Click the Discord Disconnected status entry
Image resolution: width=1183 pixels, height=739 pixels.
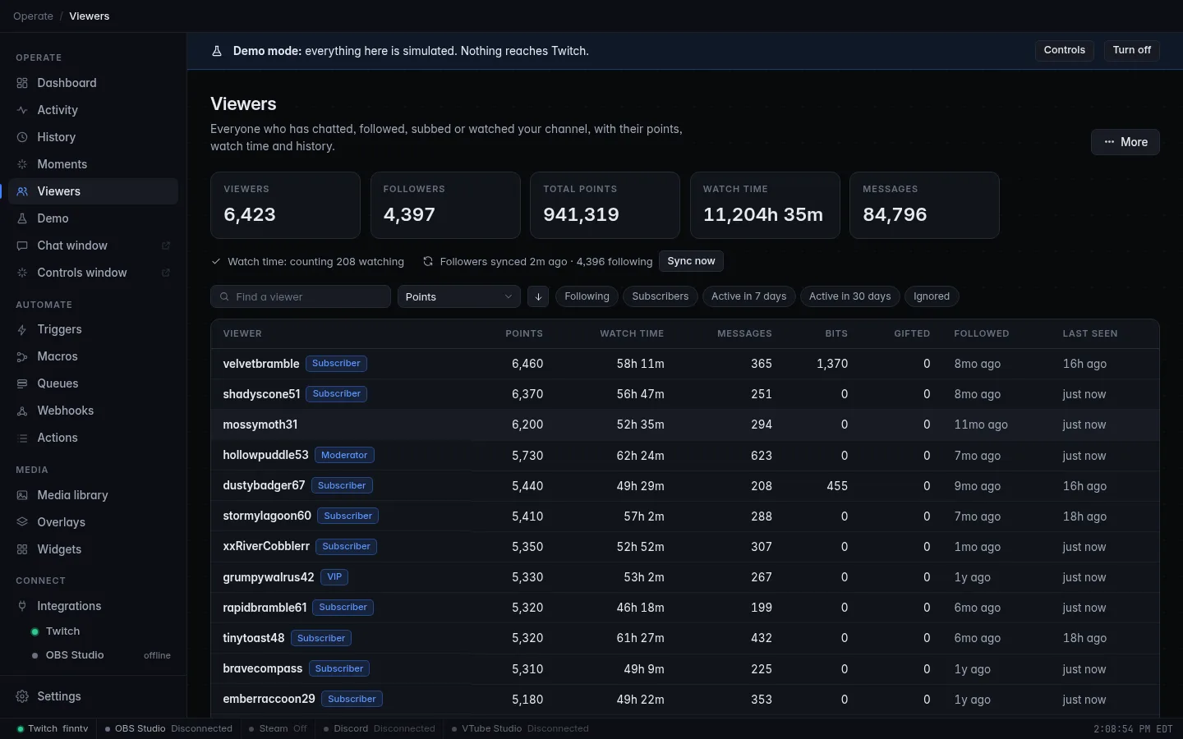pyautogui.click(x=380, y=728)
